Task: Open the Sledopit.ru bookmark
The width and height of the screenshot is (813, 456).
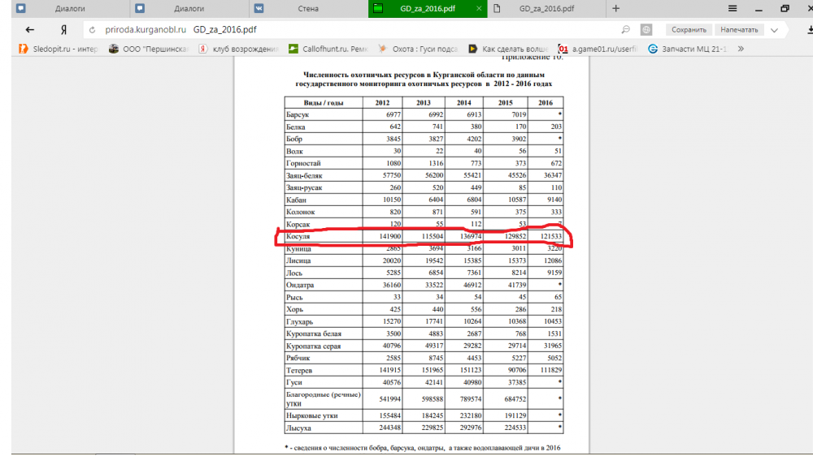Action: coord(57,49)
